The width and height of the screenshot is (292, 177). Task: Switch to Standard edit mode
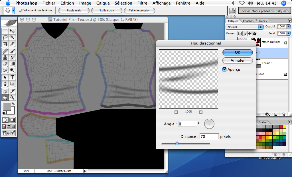tap(5, 120)
